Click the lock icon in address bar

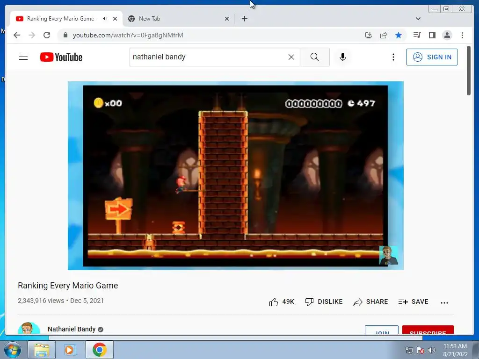pyautogui.click(x=65, y=35)
